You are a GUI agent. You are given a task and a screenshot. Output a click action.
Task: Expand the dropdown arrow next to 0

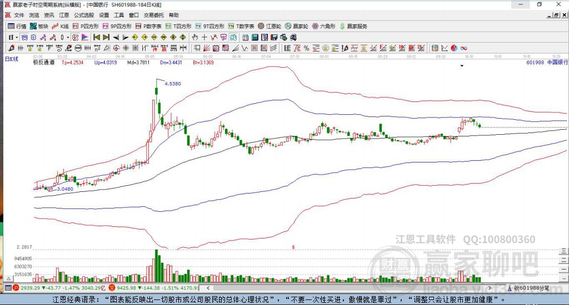(x=68, y=37)
